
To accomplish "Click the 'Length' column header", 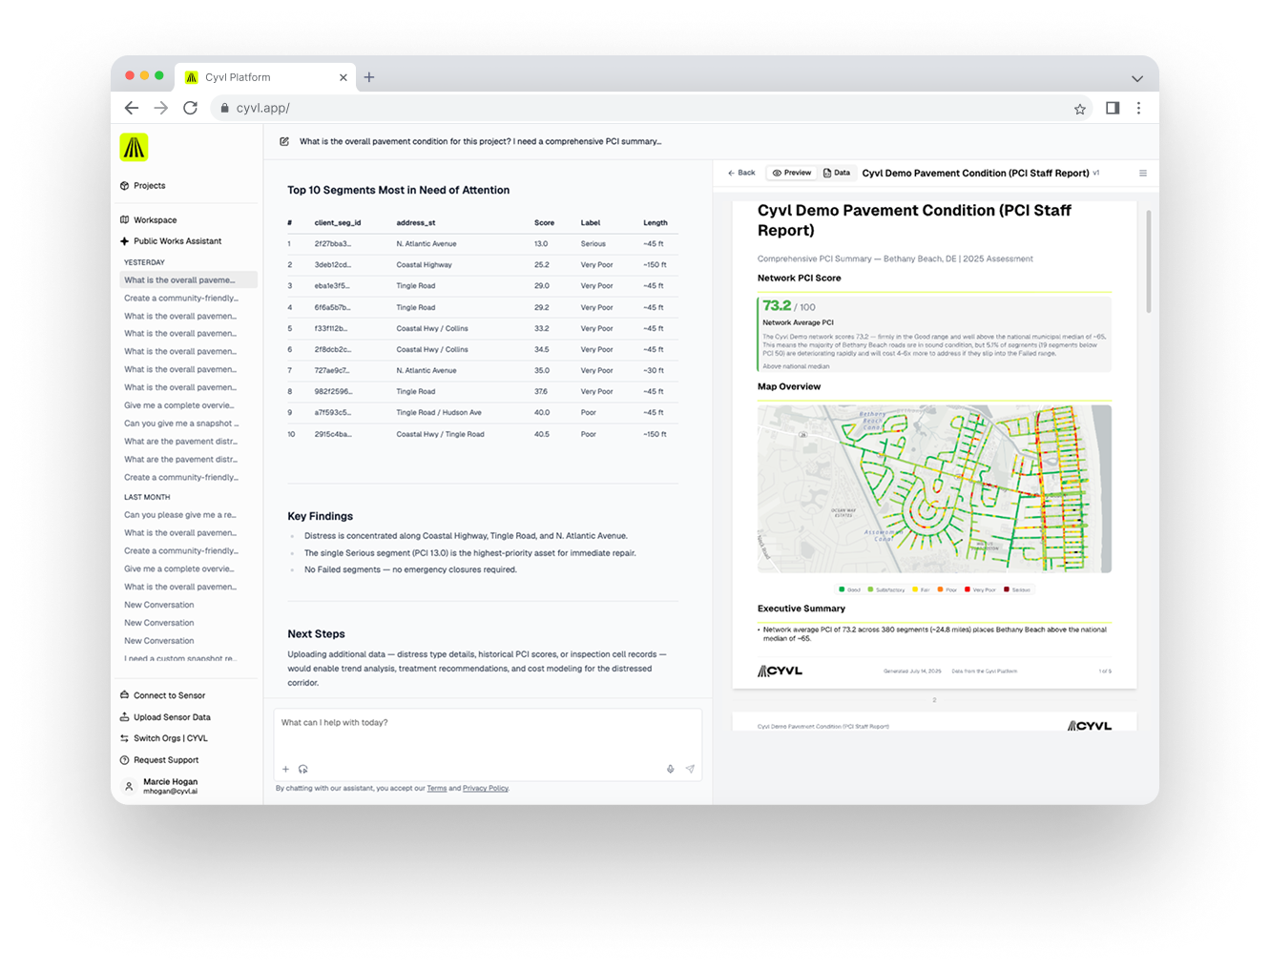I will [656, 222].
